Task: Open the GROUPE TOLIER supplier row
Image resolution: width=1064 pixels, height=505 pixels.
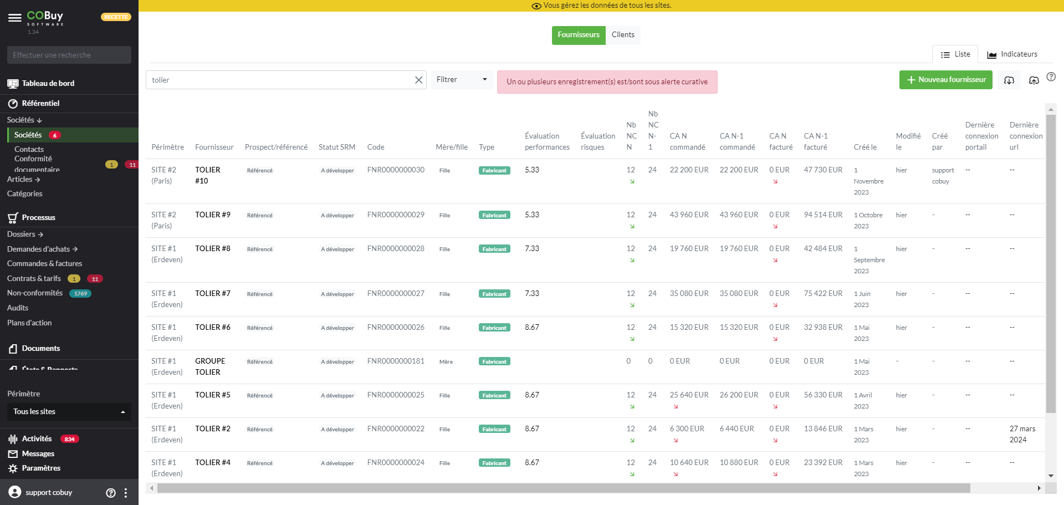Action: click(209, 366)
